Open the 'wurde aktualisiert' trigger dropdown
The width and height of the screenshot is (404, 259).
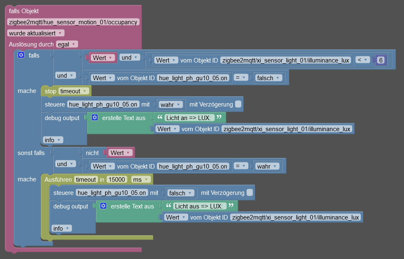[36, 33]
